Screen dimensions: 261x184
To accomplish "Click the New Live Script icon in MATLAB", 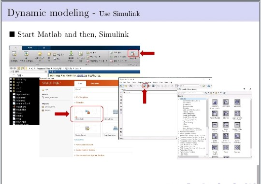I will pyautogui.click(x=26, y=54).
